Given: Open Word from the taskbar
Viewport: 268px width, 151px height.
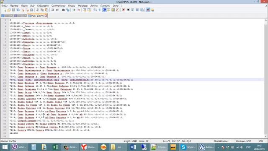Looking at the screenshot, I should 133,147.
